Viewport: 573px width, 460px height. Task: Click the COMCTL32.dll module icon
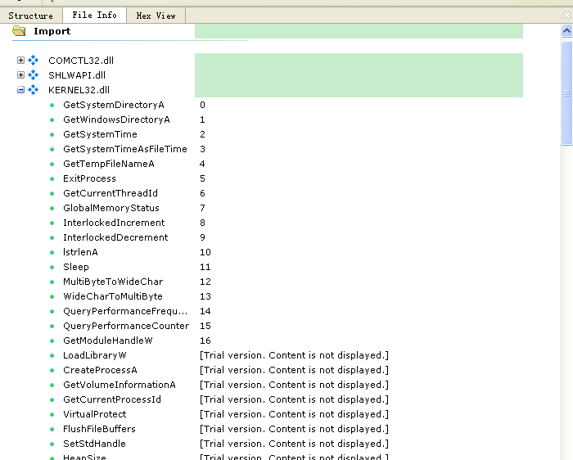click(34, 60)
